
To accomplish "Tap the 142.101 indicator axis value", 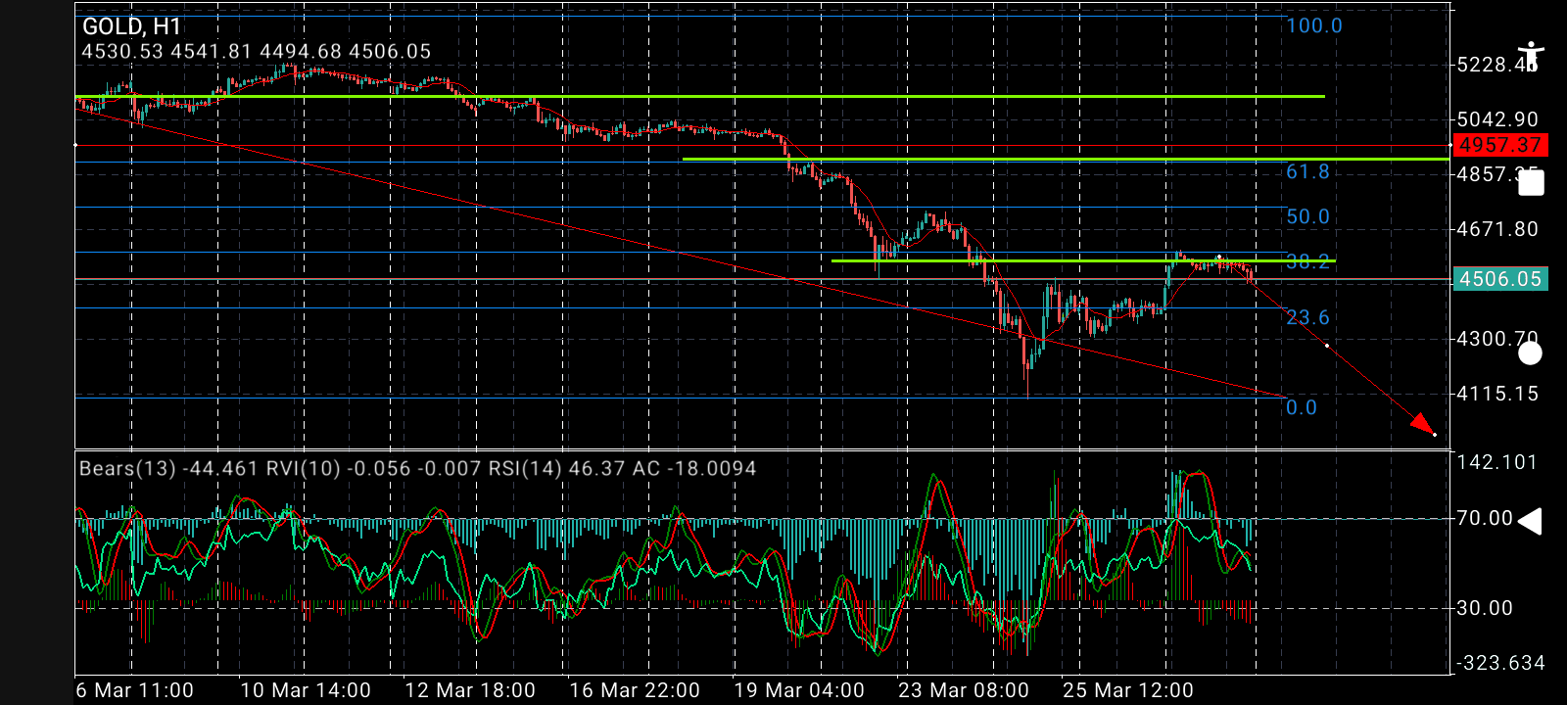I will point(1497,462).
